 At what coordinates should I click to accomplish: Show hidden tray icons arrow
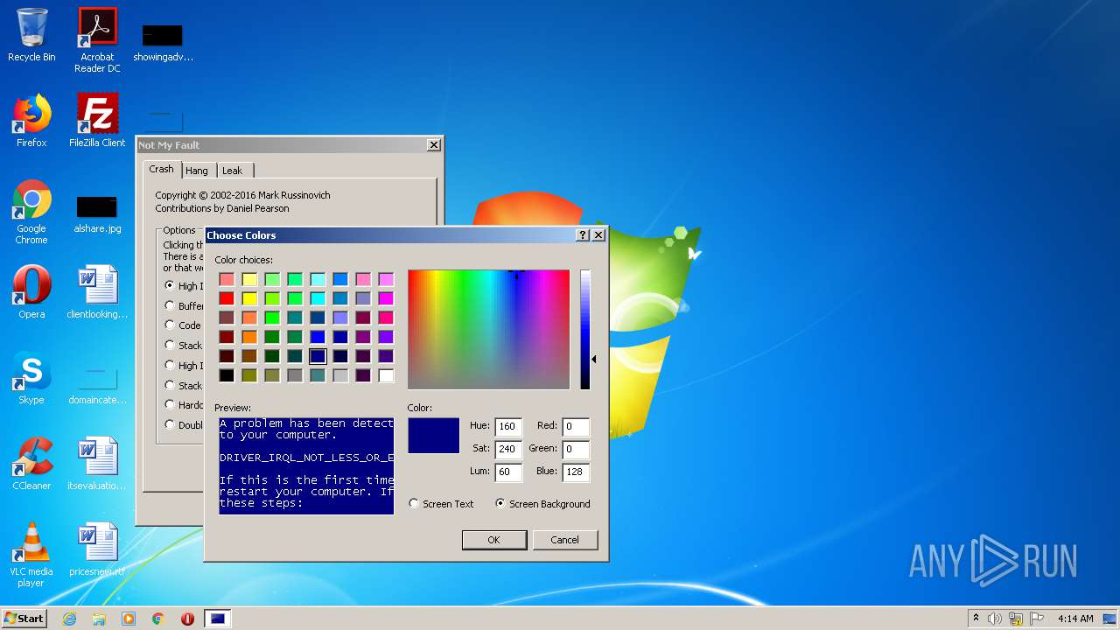[976, 619]
